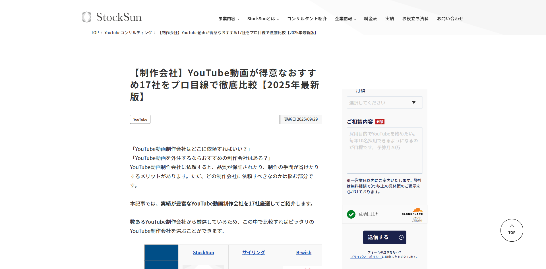Click the Cloudflare logo icon
The width and height of the screenshot is (546, 269).
417,211
